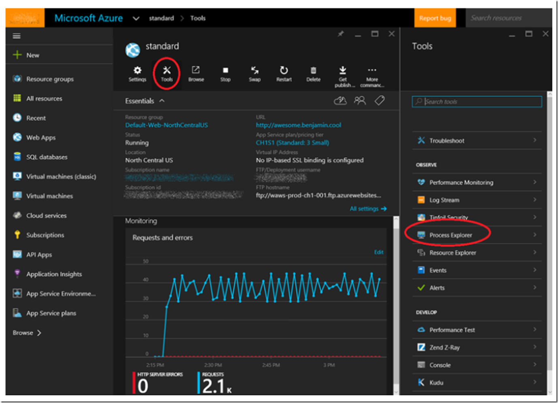This screenshot has height=403, width=558.
Task: Click the Delete toolbar button
Action: click(x=313, y=74)
